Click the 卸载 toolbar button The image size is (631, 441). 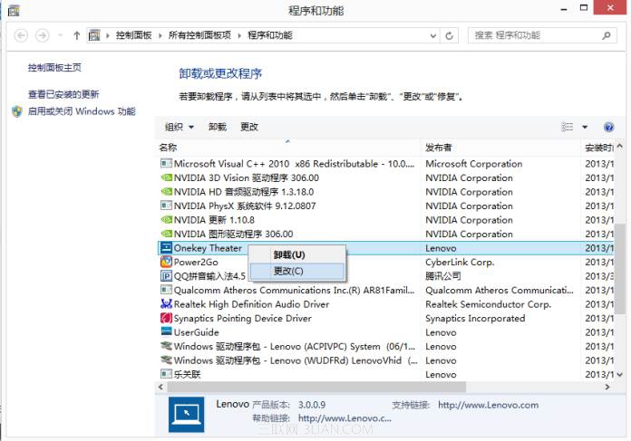[218, 127]
